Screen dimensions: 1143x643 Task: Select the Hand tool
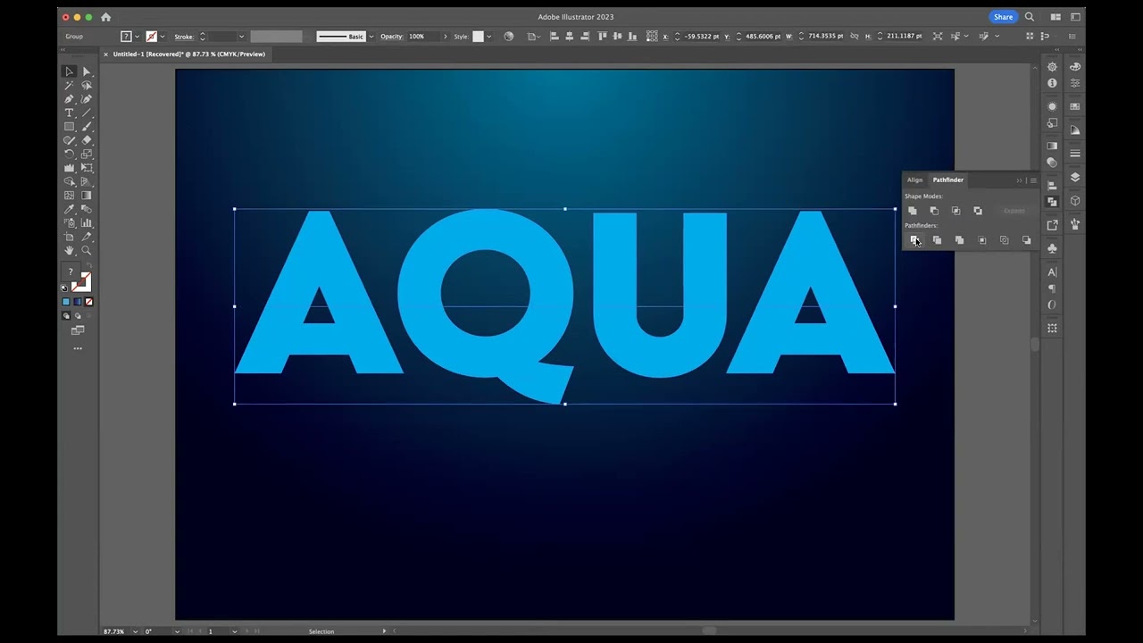pyautogui.click(x=69, y=251)
